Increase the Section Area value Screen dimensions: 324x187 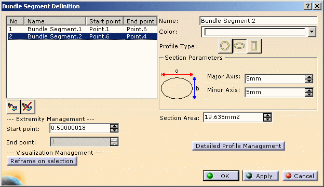(267, 115)
